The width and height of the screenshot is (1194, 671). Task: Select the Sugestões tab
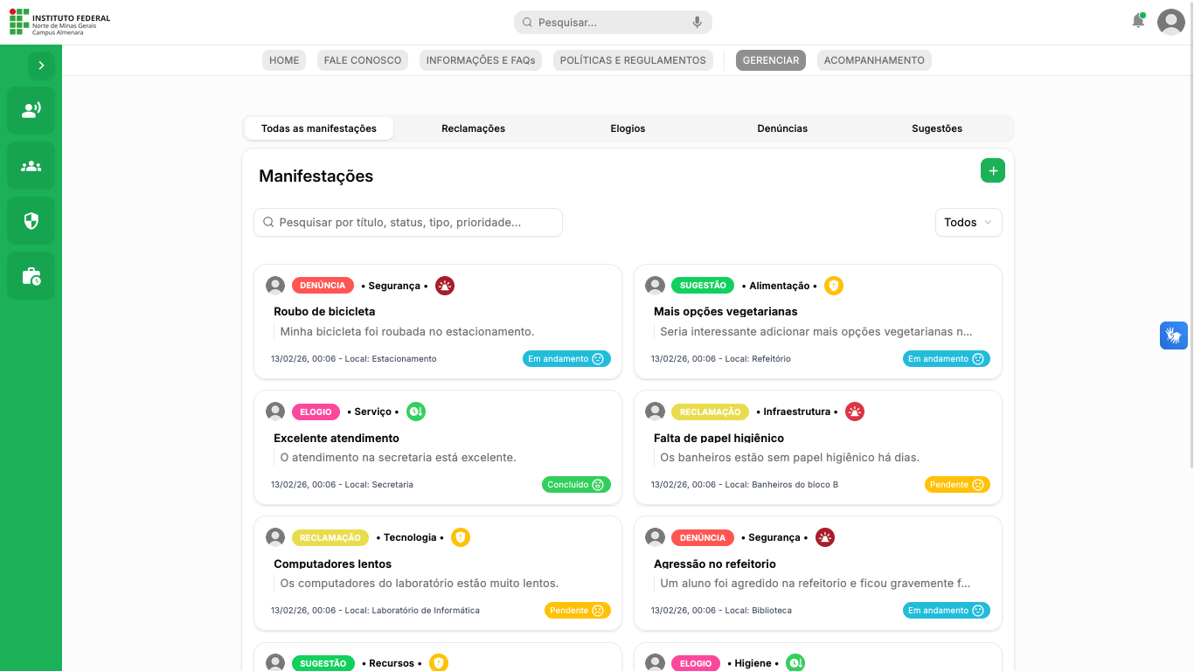pos(936,128)
